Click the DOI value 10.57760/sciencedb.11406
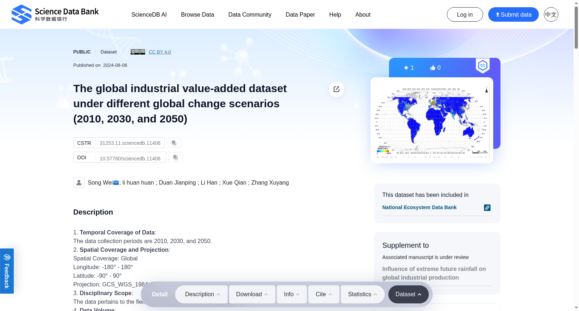This screenshot has height=311, width=579. [x=130, y=158]
